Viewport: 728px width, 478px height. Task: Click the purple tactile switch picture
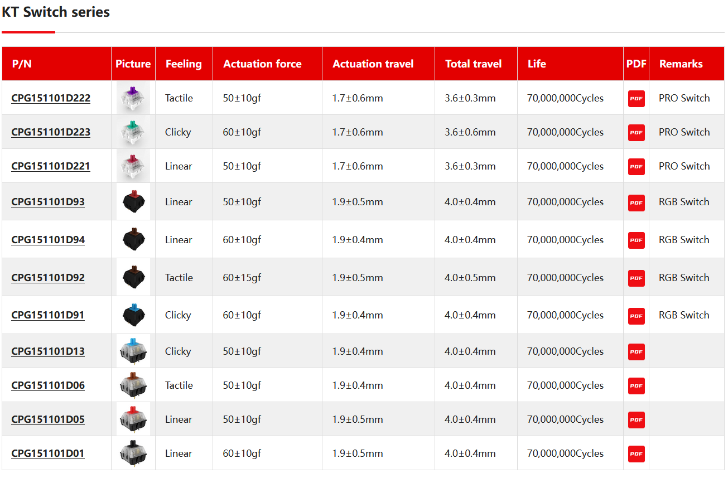[x=133, y=98]
